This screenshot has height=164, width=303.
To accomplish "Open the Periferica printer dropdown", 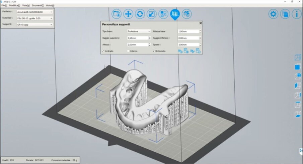I will [x=34, y=12].
